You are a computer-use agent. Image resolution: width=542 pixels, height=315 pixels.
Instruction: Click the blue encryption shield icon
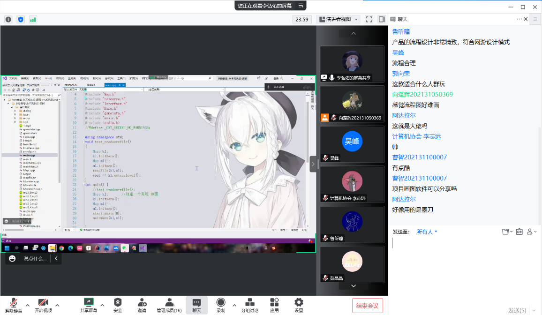[21, 20]
